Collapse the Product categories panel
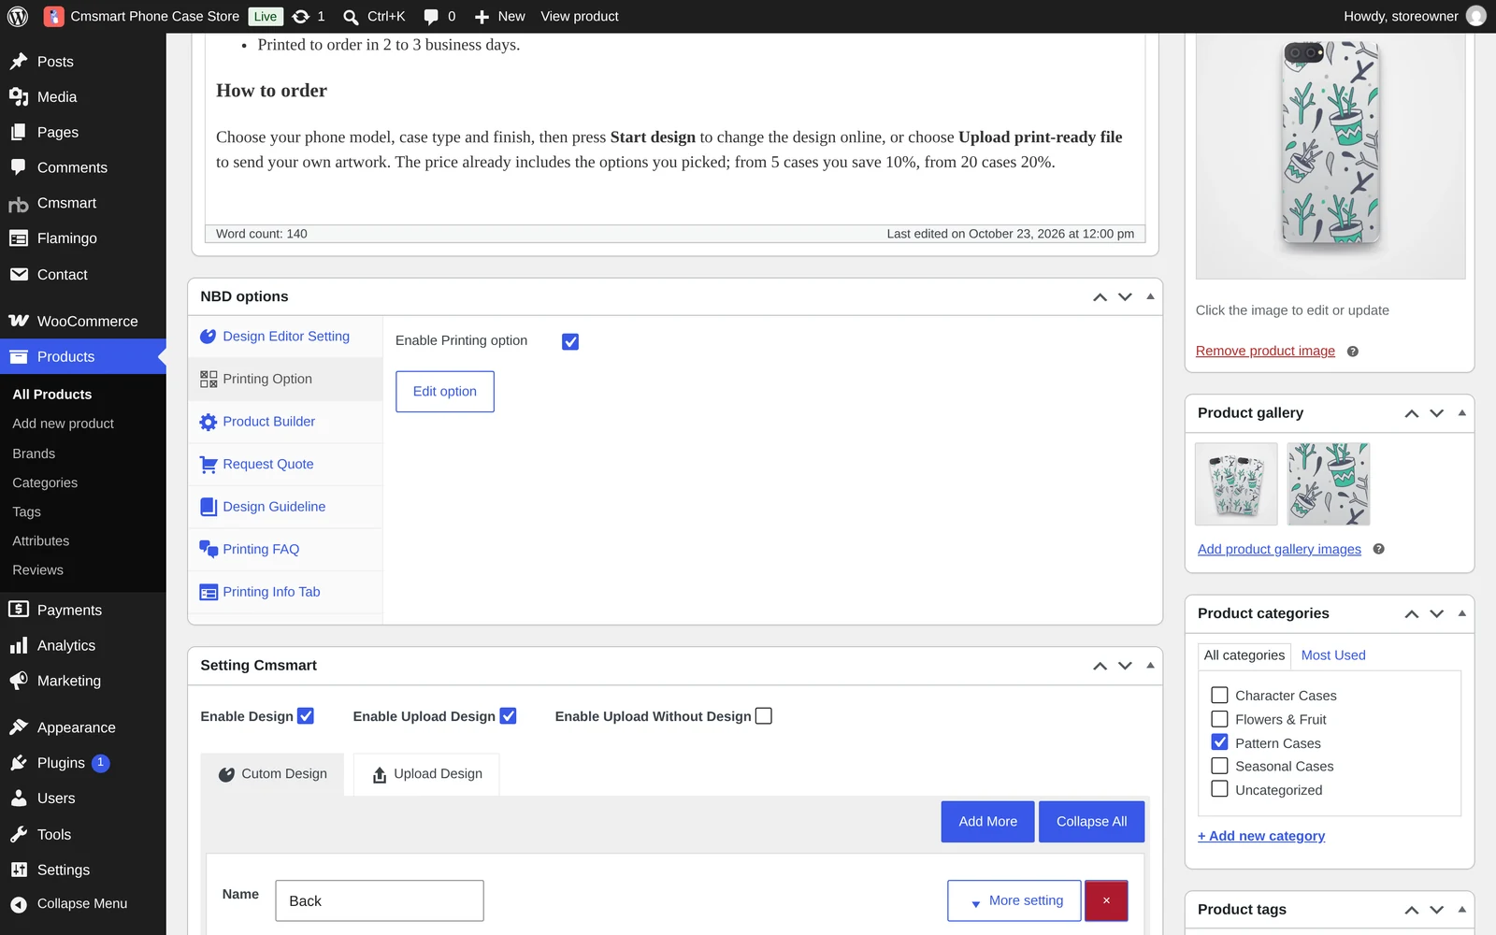This screenshot has width=1496, height=935. point(1461,613)
